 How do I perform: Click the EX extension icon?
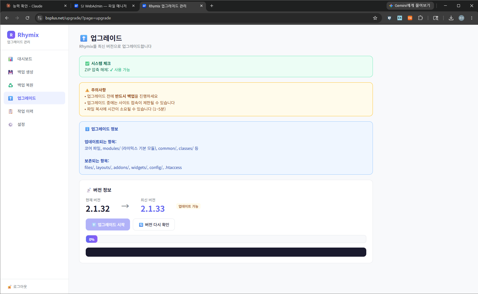[400, 18]
